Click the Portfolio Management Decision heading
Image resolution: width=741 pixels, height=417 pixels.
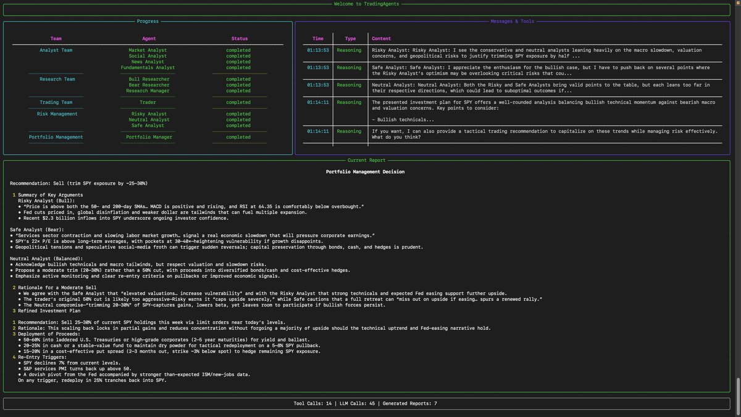point(366,172)
